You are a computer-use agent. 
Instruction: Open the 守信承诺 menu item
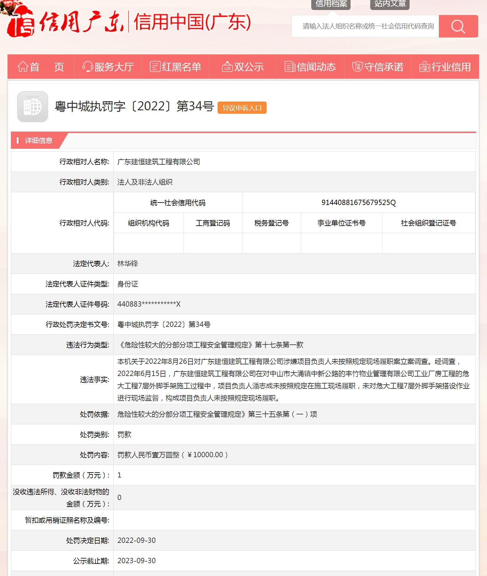378,67
